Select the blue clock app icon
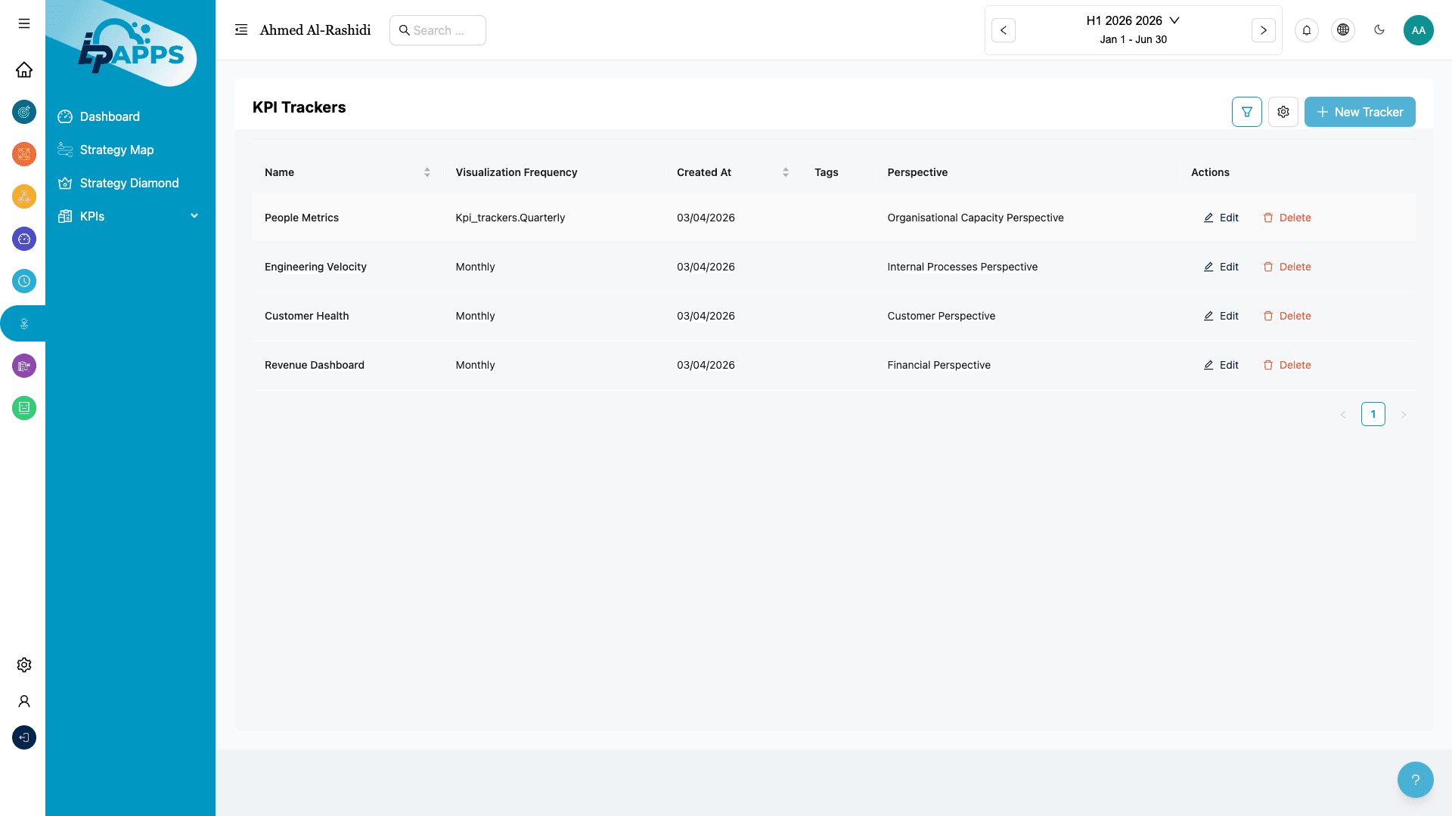Screen dimensions: 1452x816 [x=24, y=281]
